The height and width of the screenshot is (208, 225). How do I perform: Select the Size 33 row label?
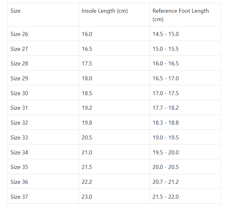(x=19, y=138)
